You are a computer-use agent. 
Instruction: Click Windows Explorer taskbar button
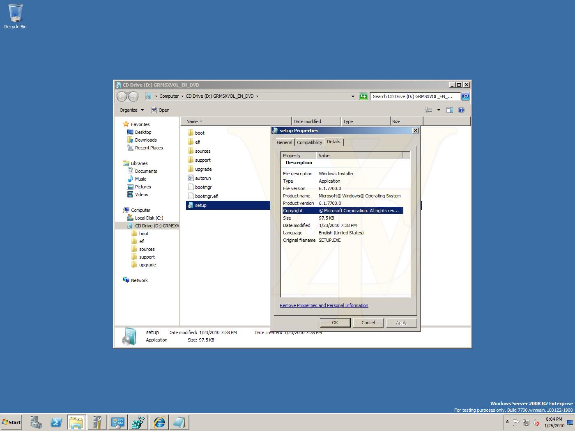(76, 422)
